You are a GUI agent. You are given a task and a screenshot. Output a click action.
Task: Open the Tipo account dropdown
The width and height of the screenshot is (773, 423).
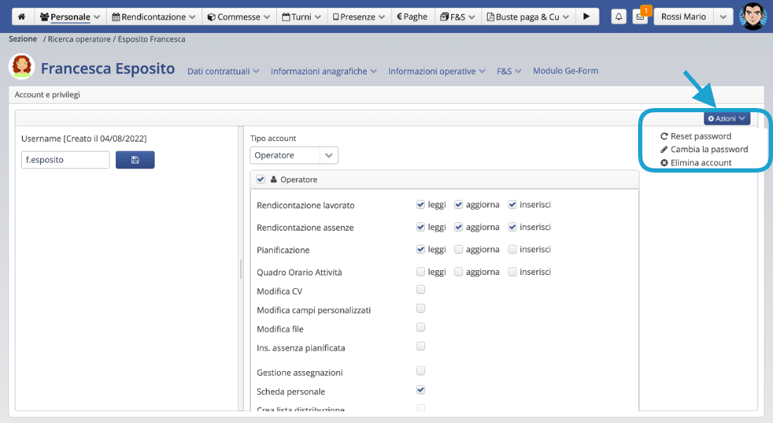click(x=294, y=155)
